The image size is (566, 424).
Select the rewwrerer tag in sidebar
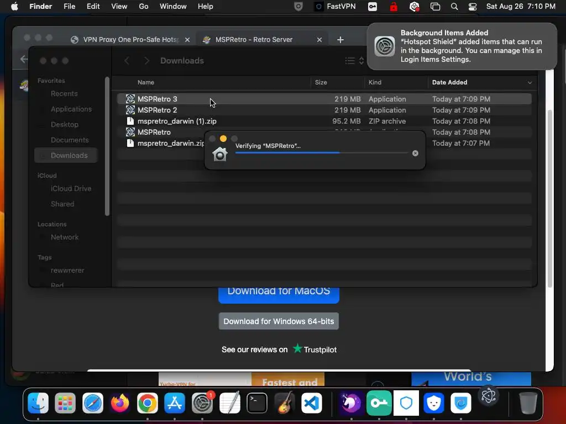pyautogui.click(x=67, y=271)
